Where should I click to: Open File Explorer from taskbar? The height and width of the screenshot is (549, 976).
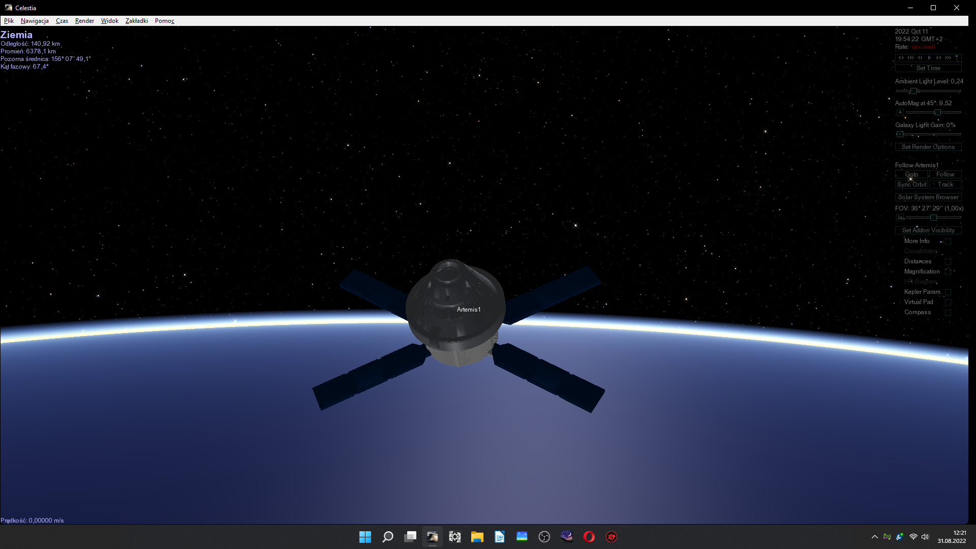477,537
